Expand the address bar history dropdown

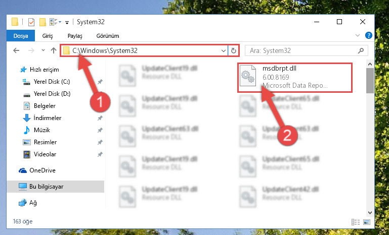[x=223, y=51]
